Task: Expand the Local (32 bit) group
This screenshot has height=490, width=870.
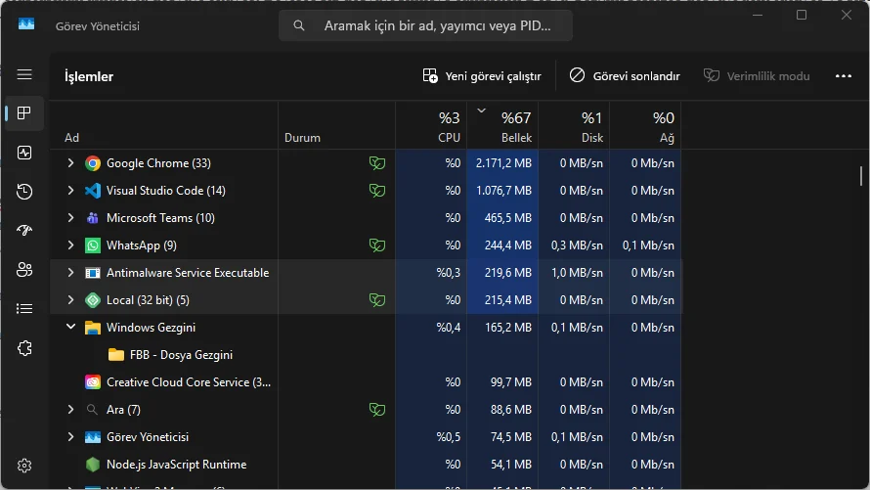Action: [x=70, y=300]
